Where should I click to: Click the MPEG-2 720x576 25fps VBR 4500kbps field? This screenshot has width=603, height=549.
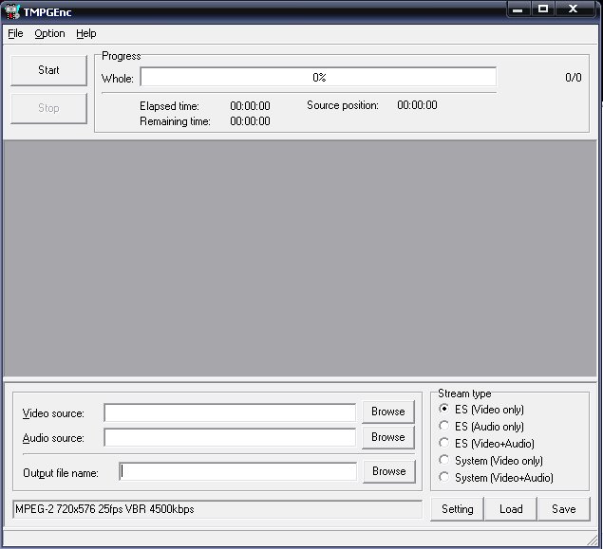click(x=217, y=509)
